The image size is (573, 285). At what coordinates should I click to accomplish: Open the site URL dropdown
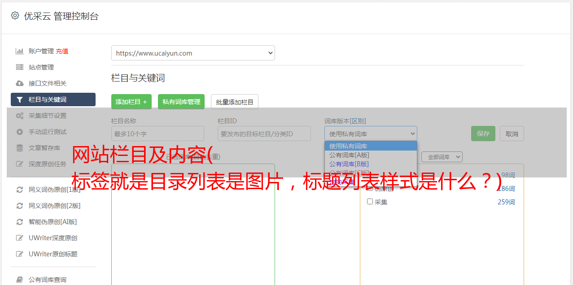click(x=193, y=53)
